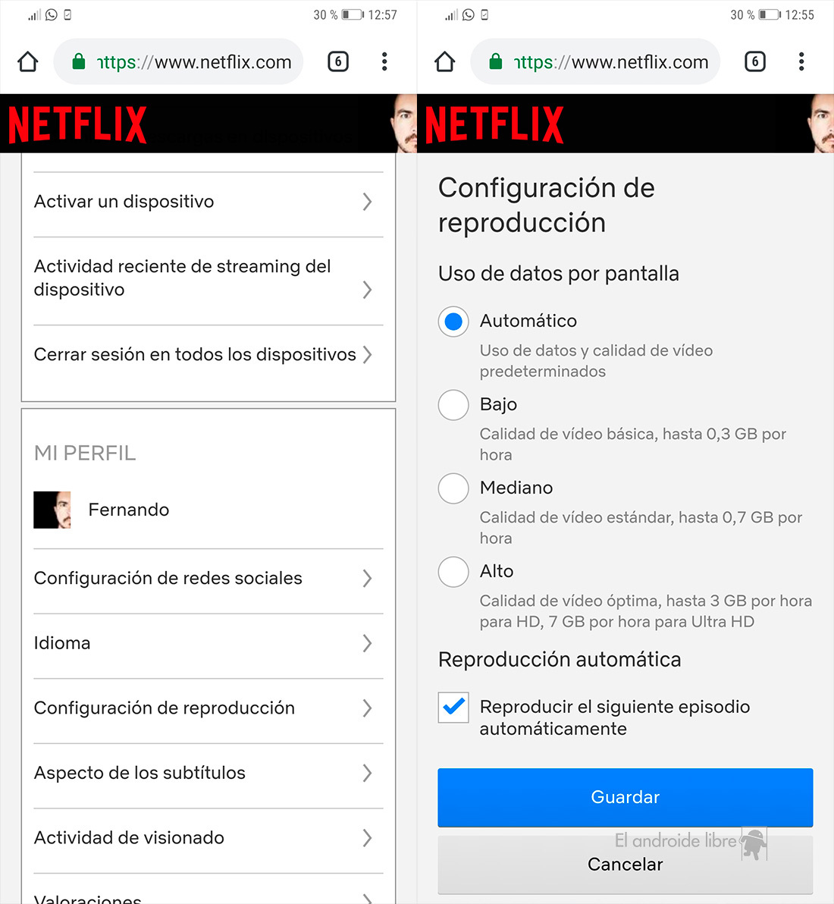Open three-dot menu in left browser
Image resolution: width=834 pixels, height=904 pixels.
pyautogui.click(x=384, y=61)
